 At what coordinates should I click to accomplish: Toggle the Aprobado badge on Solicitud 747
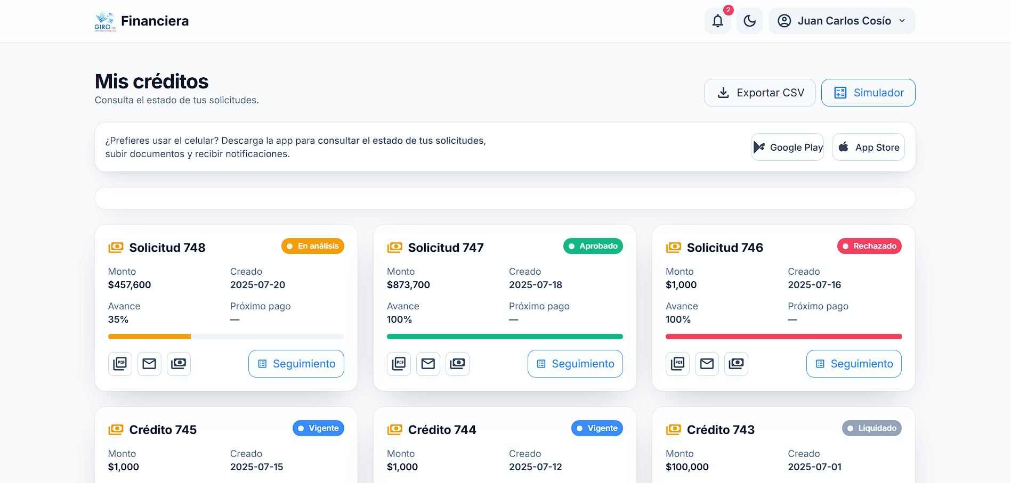[x=593, y=246]
